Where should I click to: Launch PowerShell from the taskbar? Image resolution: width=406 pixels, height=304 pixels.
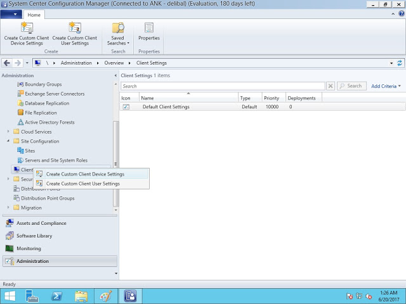(x=56, y=296)
